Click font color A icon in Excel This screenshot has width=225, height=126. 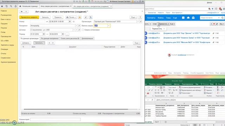pos(148,93)
